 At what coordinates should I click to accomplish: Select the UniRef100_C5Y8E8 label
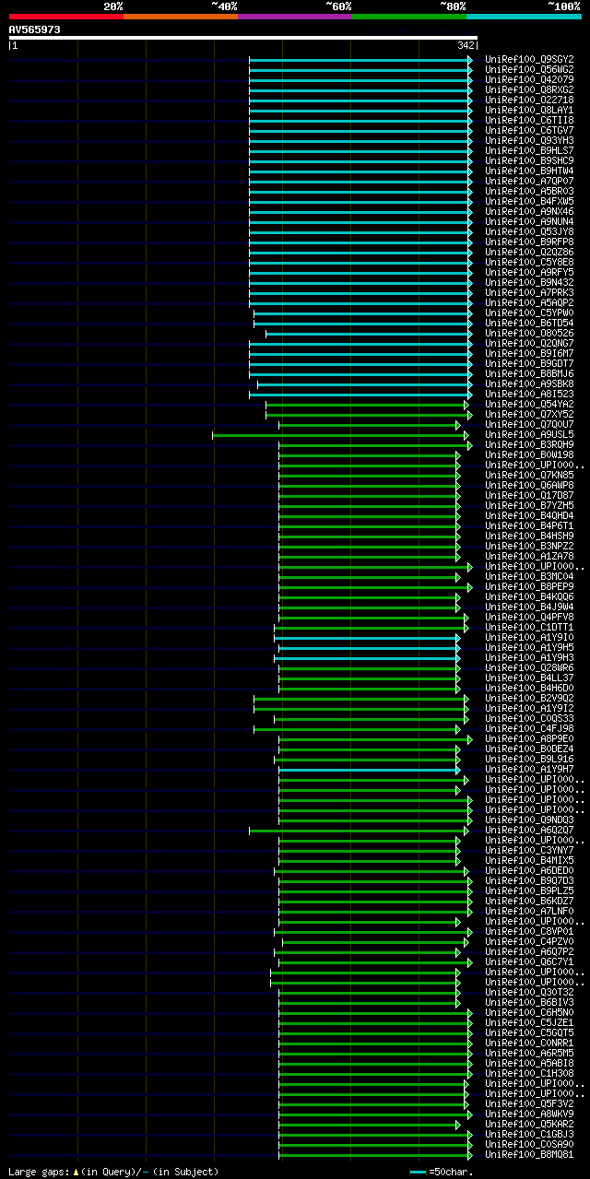[x=529, y=262]
